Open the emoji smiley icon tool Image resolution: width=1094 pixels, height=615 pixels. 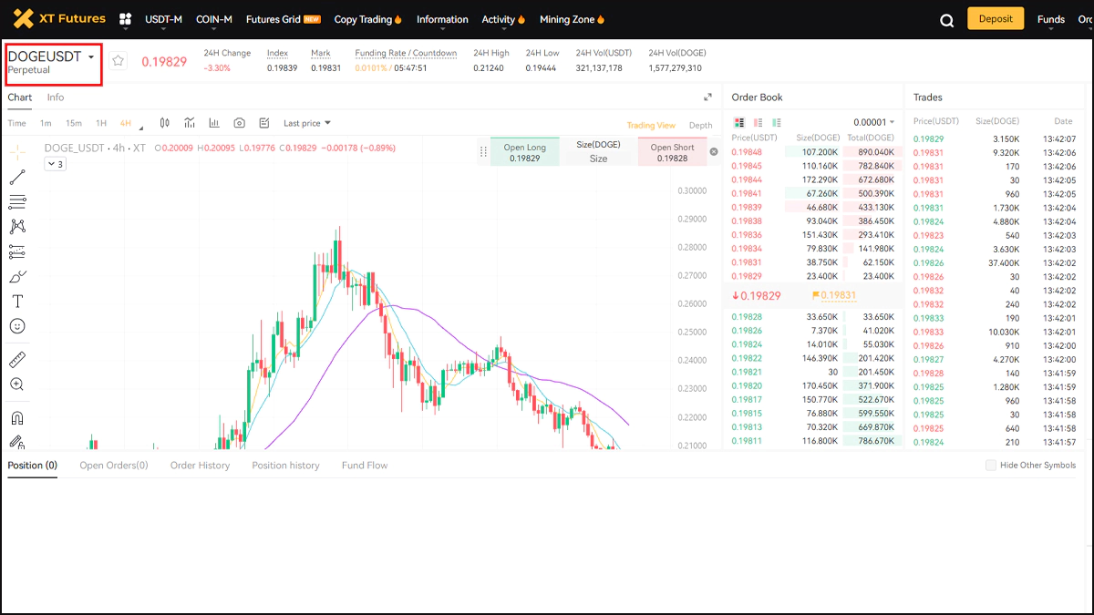pyautogui.click(x=17, y=325)
